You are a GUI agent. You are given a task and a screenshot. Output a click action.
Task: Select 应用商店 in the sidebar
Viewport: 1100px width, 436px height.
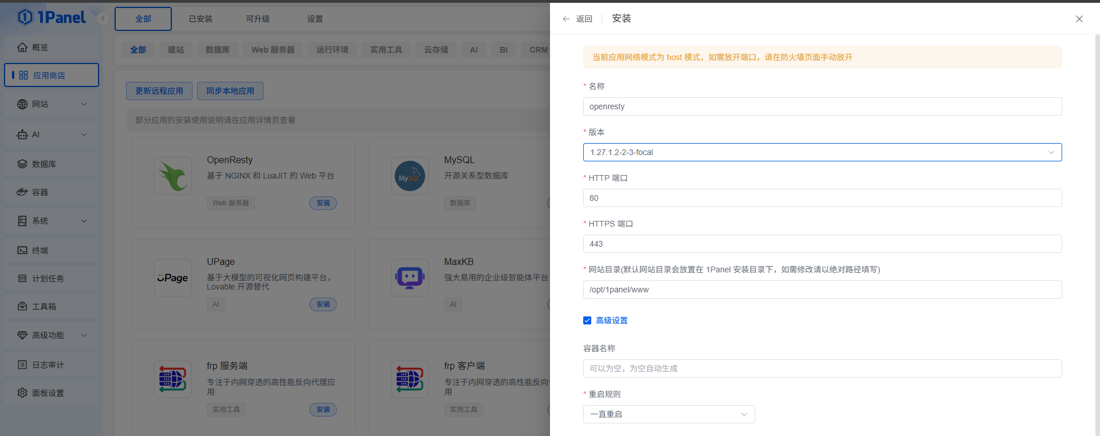pyautogui.click(x=52, y=75)
